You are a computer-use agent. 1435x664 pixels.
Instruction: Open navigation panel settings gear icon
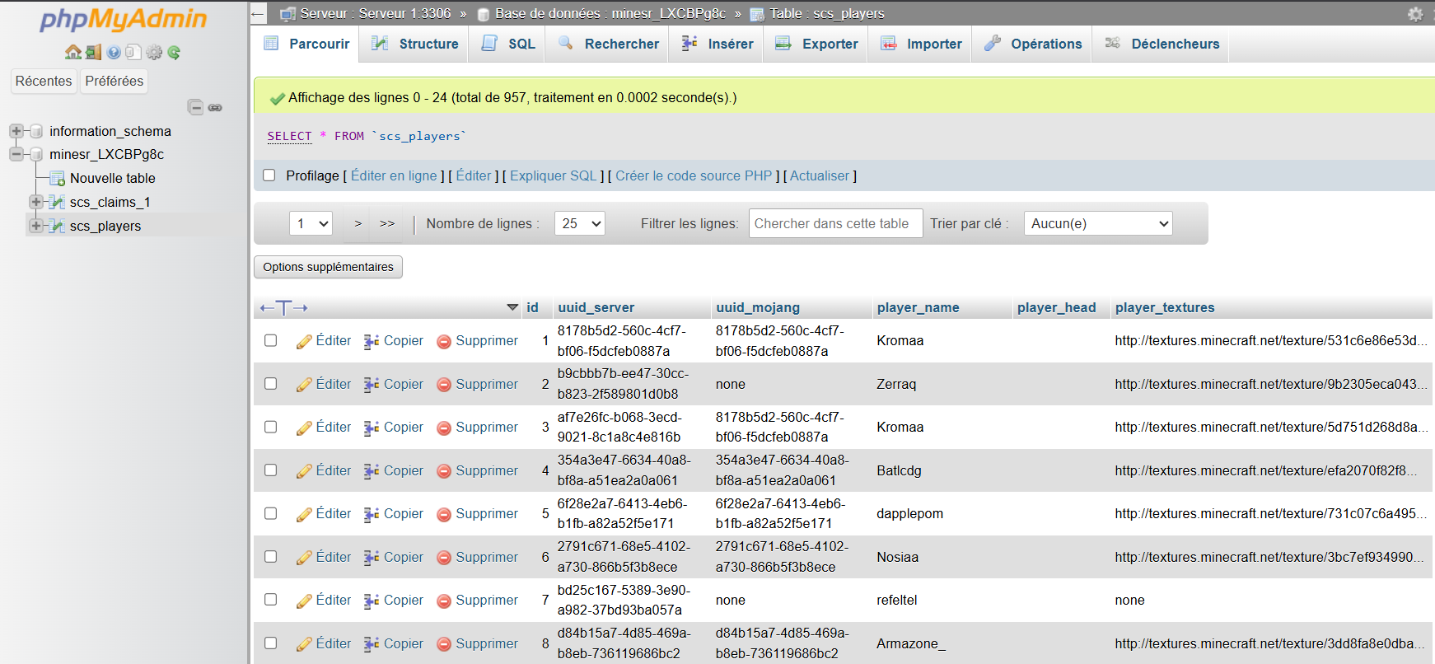tap(154, 53)
